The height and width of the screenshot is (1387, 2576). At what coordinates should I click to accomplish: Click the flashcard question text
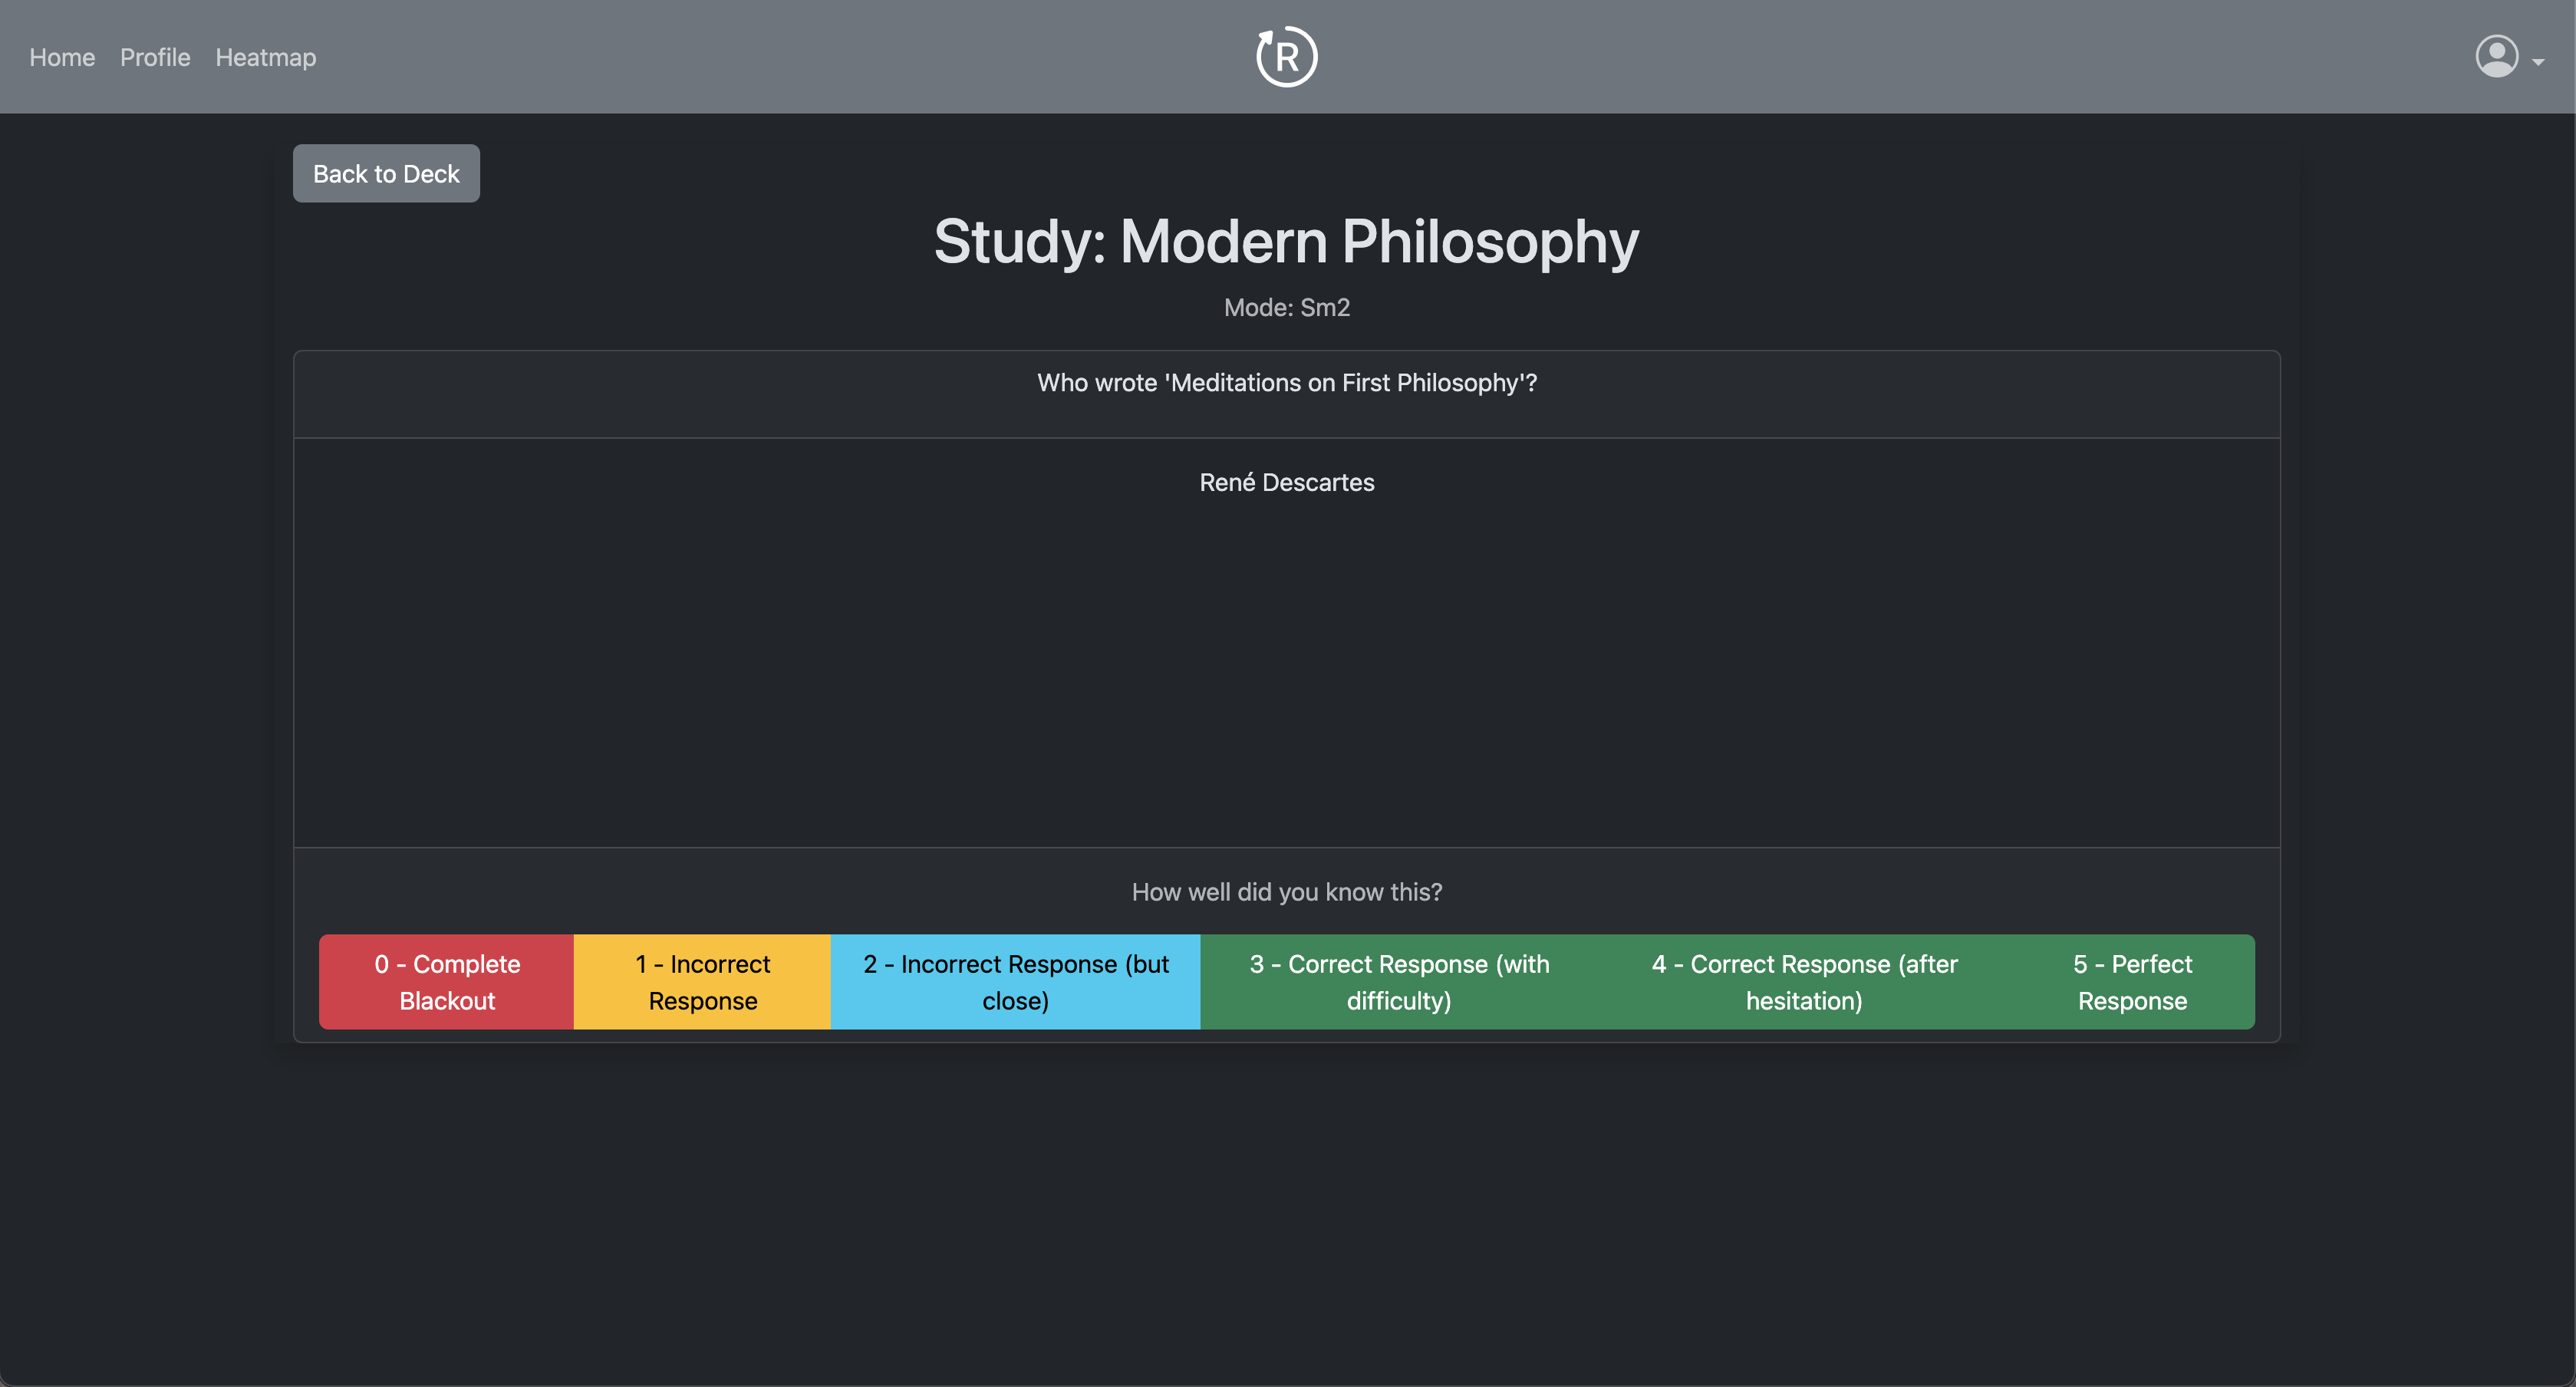(1287, 383)
